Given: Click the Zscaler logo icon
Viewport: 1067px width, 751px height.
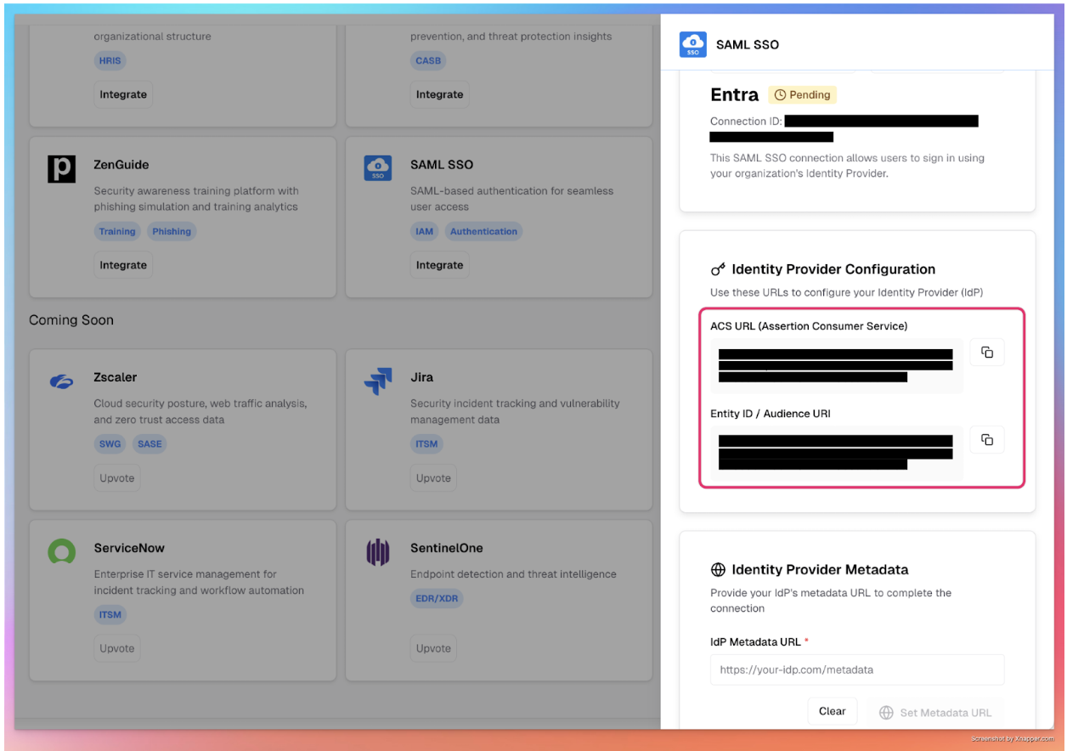Looking at the screenshot, I should point(61,382).
